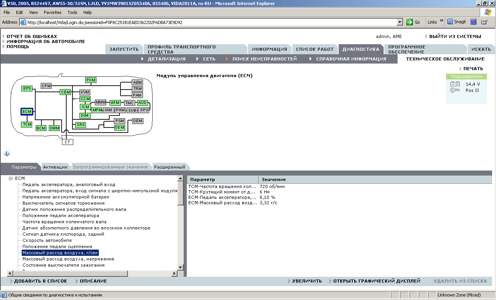Open the ИНФОРМАЦИЯ main tab
The image size is (496, 300).
pos(269,49)
